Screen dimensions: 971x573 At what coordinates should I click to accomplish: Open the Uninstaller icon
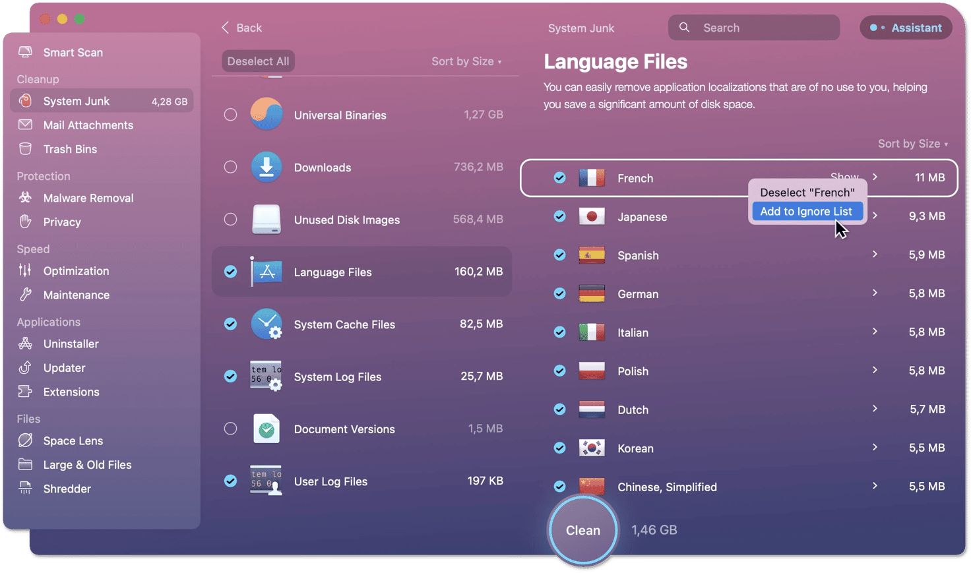tap(25, 344)
